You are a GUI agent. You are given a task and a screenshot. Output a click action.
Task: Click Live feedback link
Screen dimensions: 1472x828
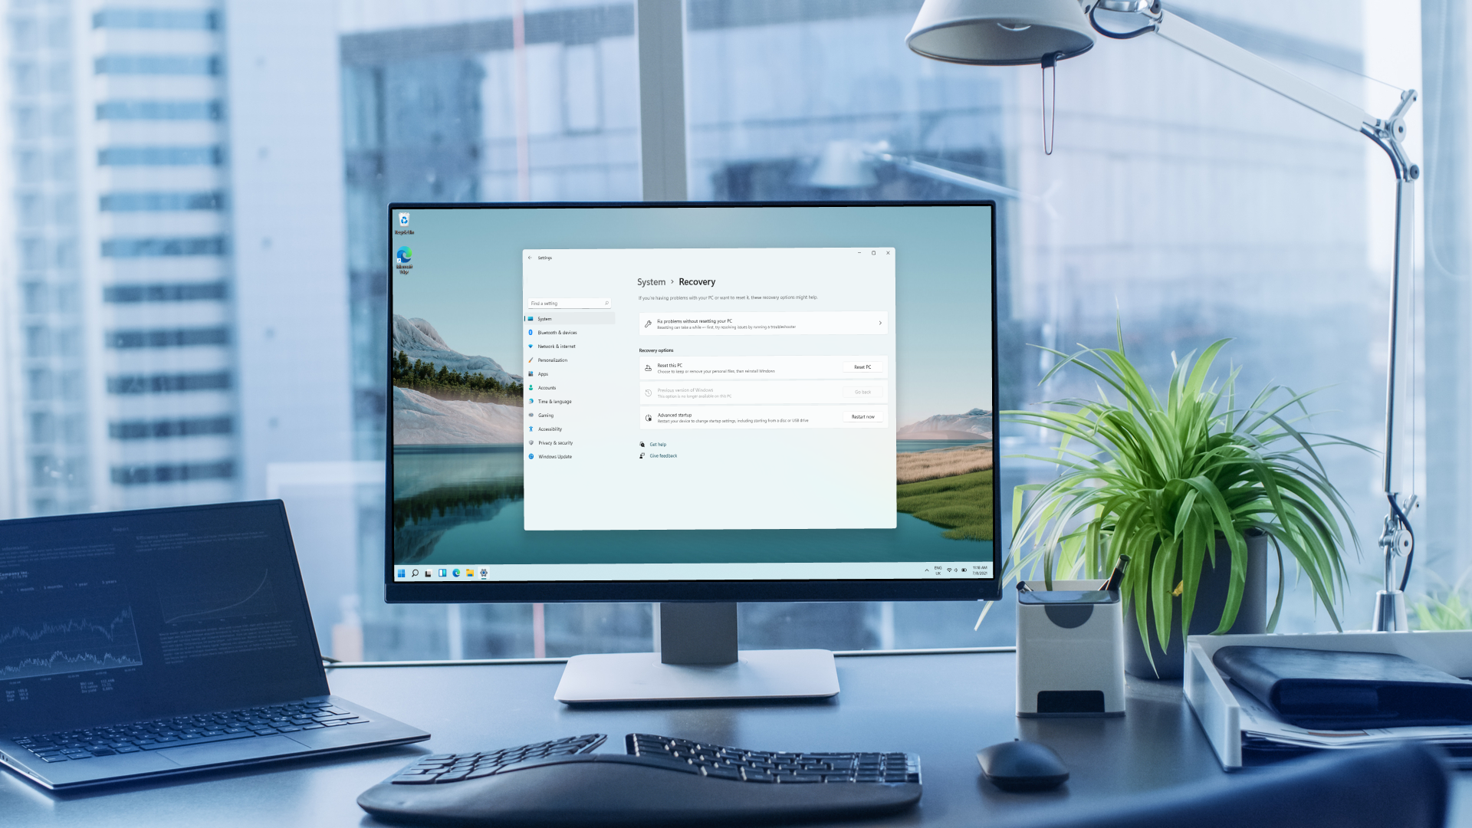tap(663, 455)
